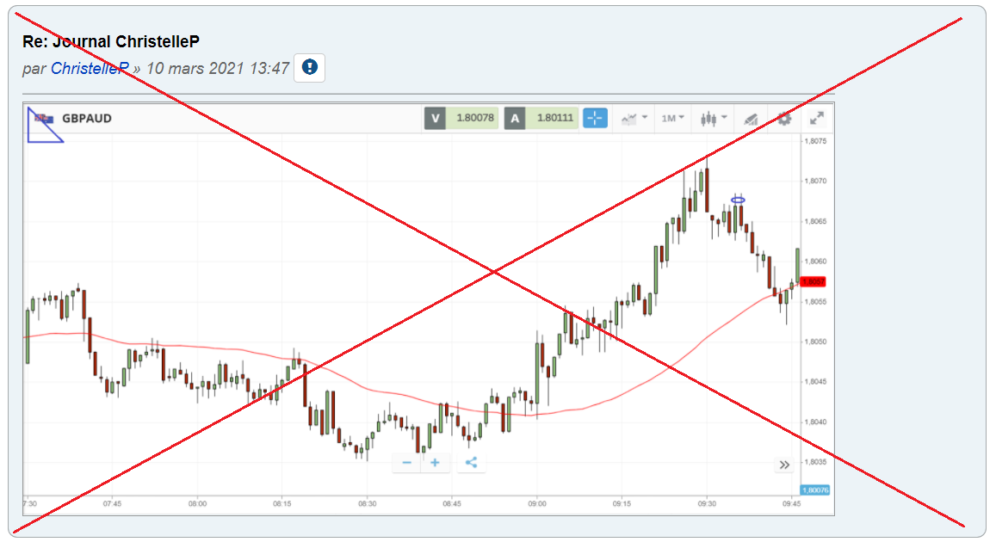
Task: Open the indicators dropdown
Action: pos(634,119)
